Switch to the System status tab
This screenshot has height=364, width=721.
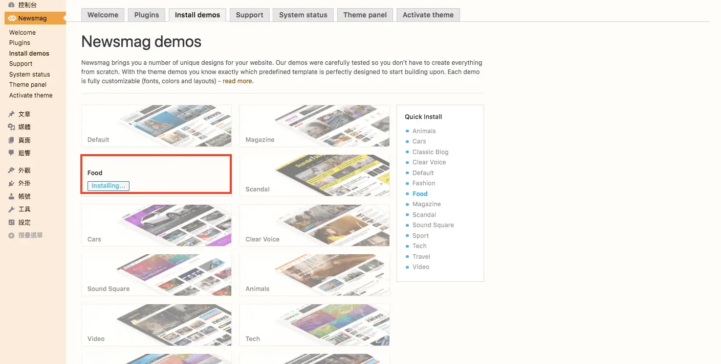tap(303, 15)
